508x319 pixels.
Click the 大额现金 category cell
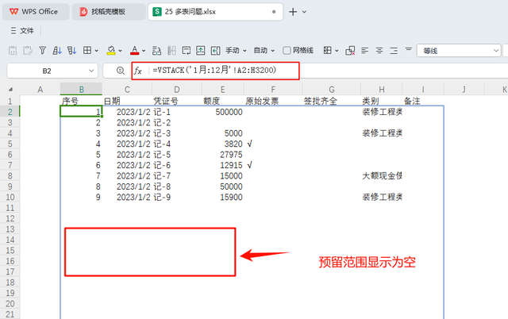coord(382,176)
